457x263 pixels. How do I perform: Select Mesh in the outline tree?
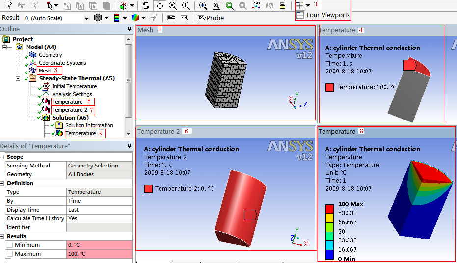click(45, 71)
